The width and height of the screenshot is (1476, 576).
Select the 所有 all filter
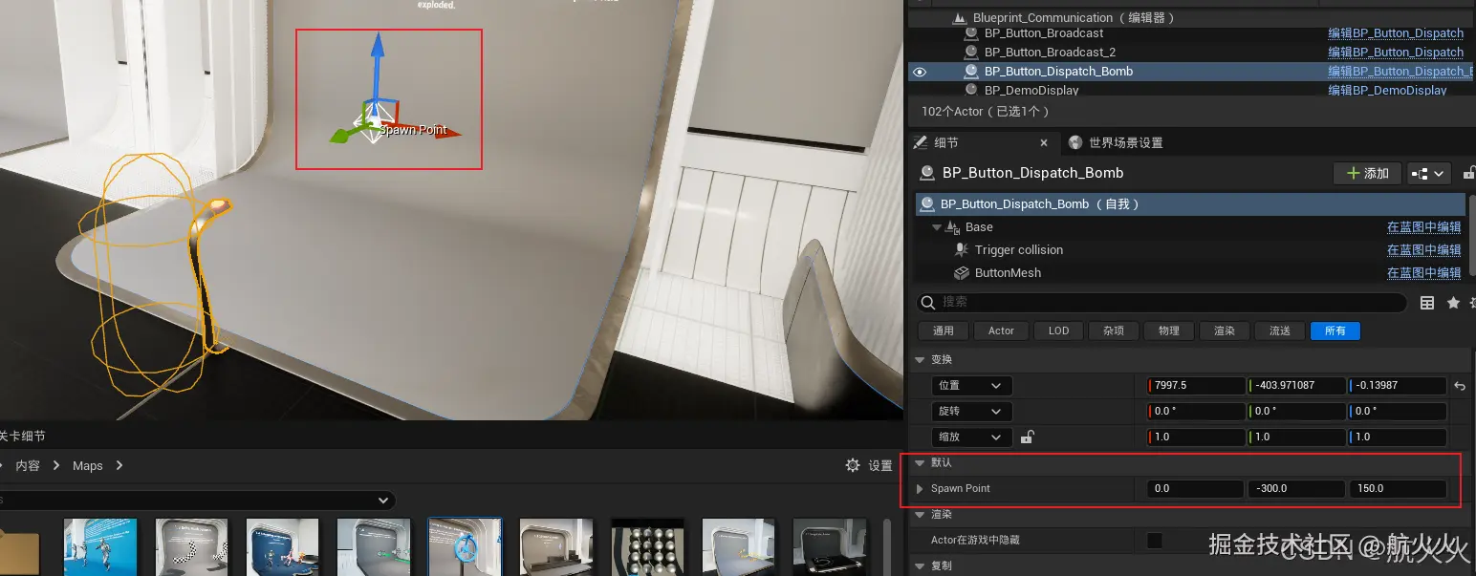(x=1335, y=331)
